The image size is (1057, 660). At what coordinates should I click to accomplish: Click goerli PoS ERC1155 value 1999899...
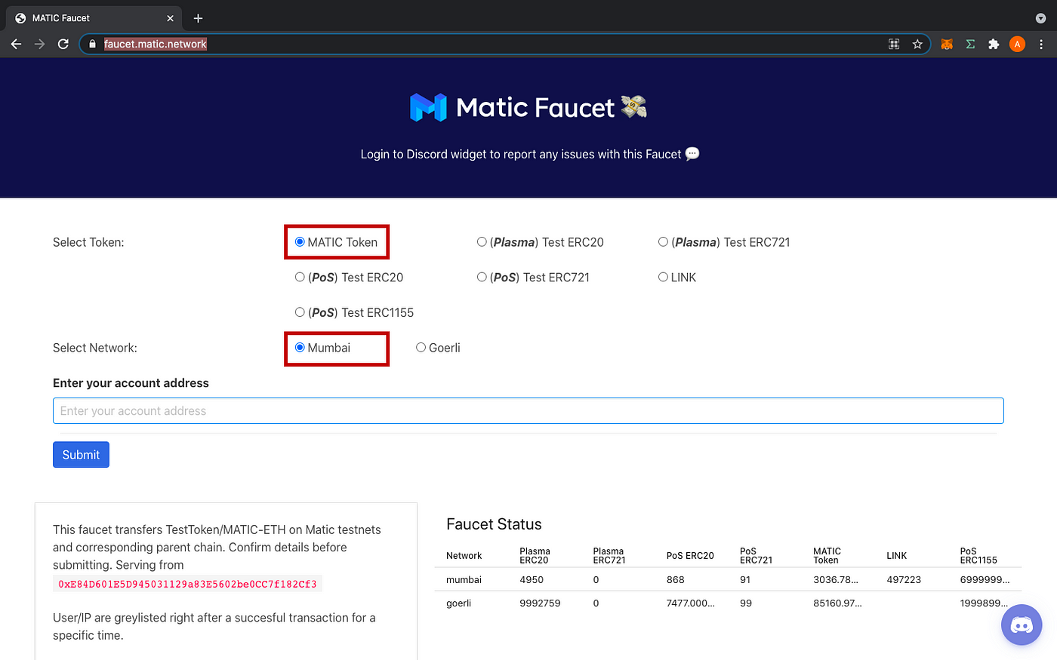(985, 603)
